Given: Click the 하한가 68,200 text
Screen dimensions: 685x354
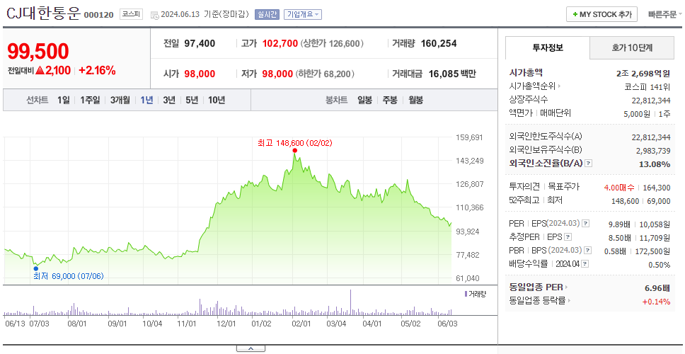Looking at the screenshot, I should click(326, 74).
